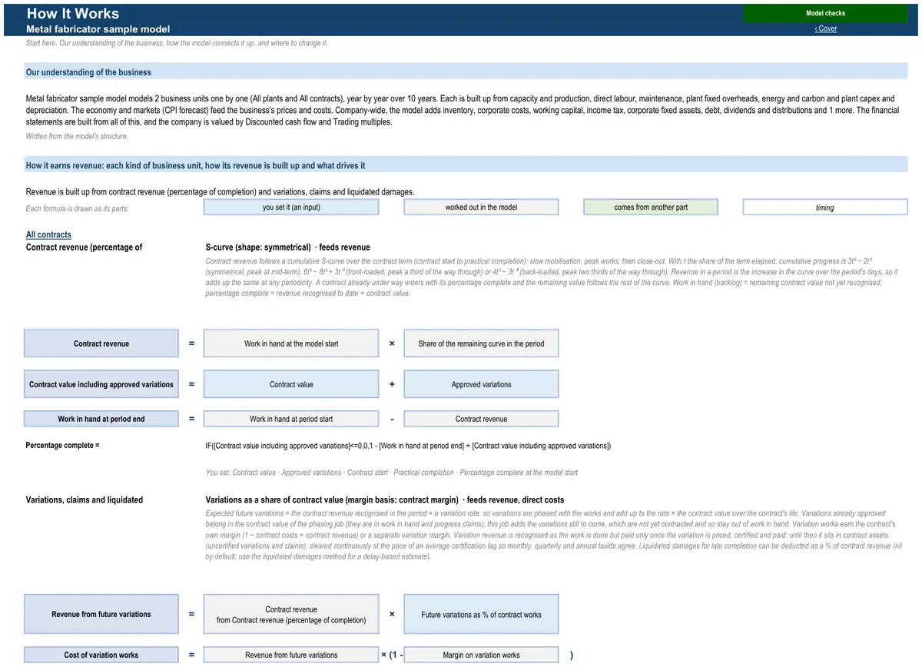Viewport: 922px width, 667px height.
Task: Open the All contracts link
Action: [x=48, y=235]
